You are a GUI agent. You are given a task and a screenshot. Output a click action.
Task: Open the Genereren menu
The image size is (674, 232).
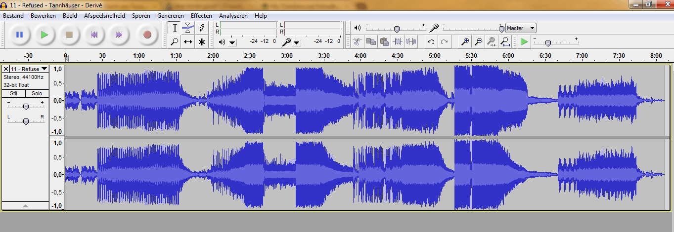click(x=171, y=16)
